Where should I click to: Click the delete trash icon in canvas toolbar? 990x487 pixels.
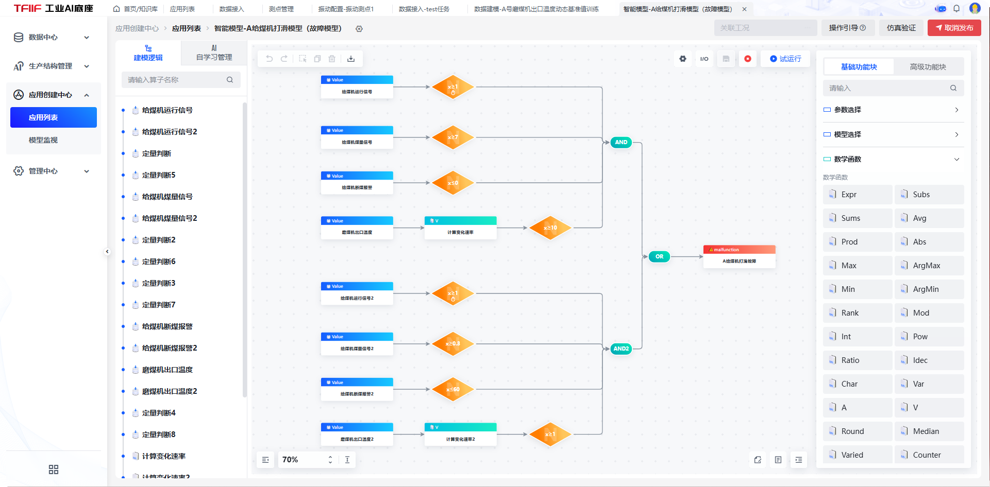point(332,59)
